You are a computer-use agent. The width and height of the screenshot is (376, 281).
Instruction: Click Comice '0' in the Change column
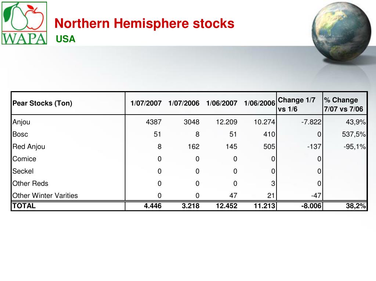pyautogui.click(x=319, y=159)
